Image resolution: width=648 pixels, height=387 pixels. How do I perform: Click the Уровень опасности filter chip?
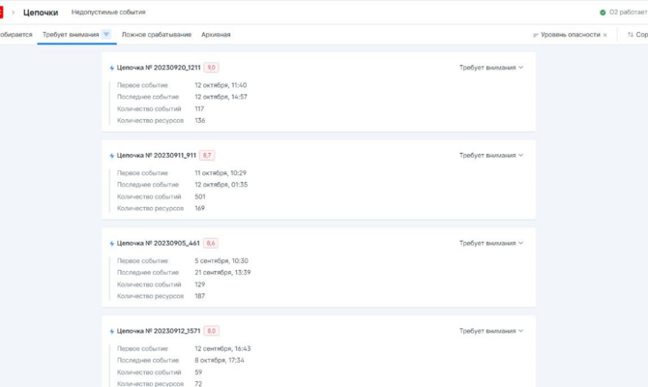pos(569,35)
